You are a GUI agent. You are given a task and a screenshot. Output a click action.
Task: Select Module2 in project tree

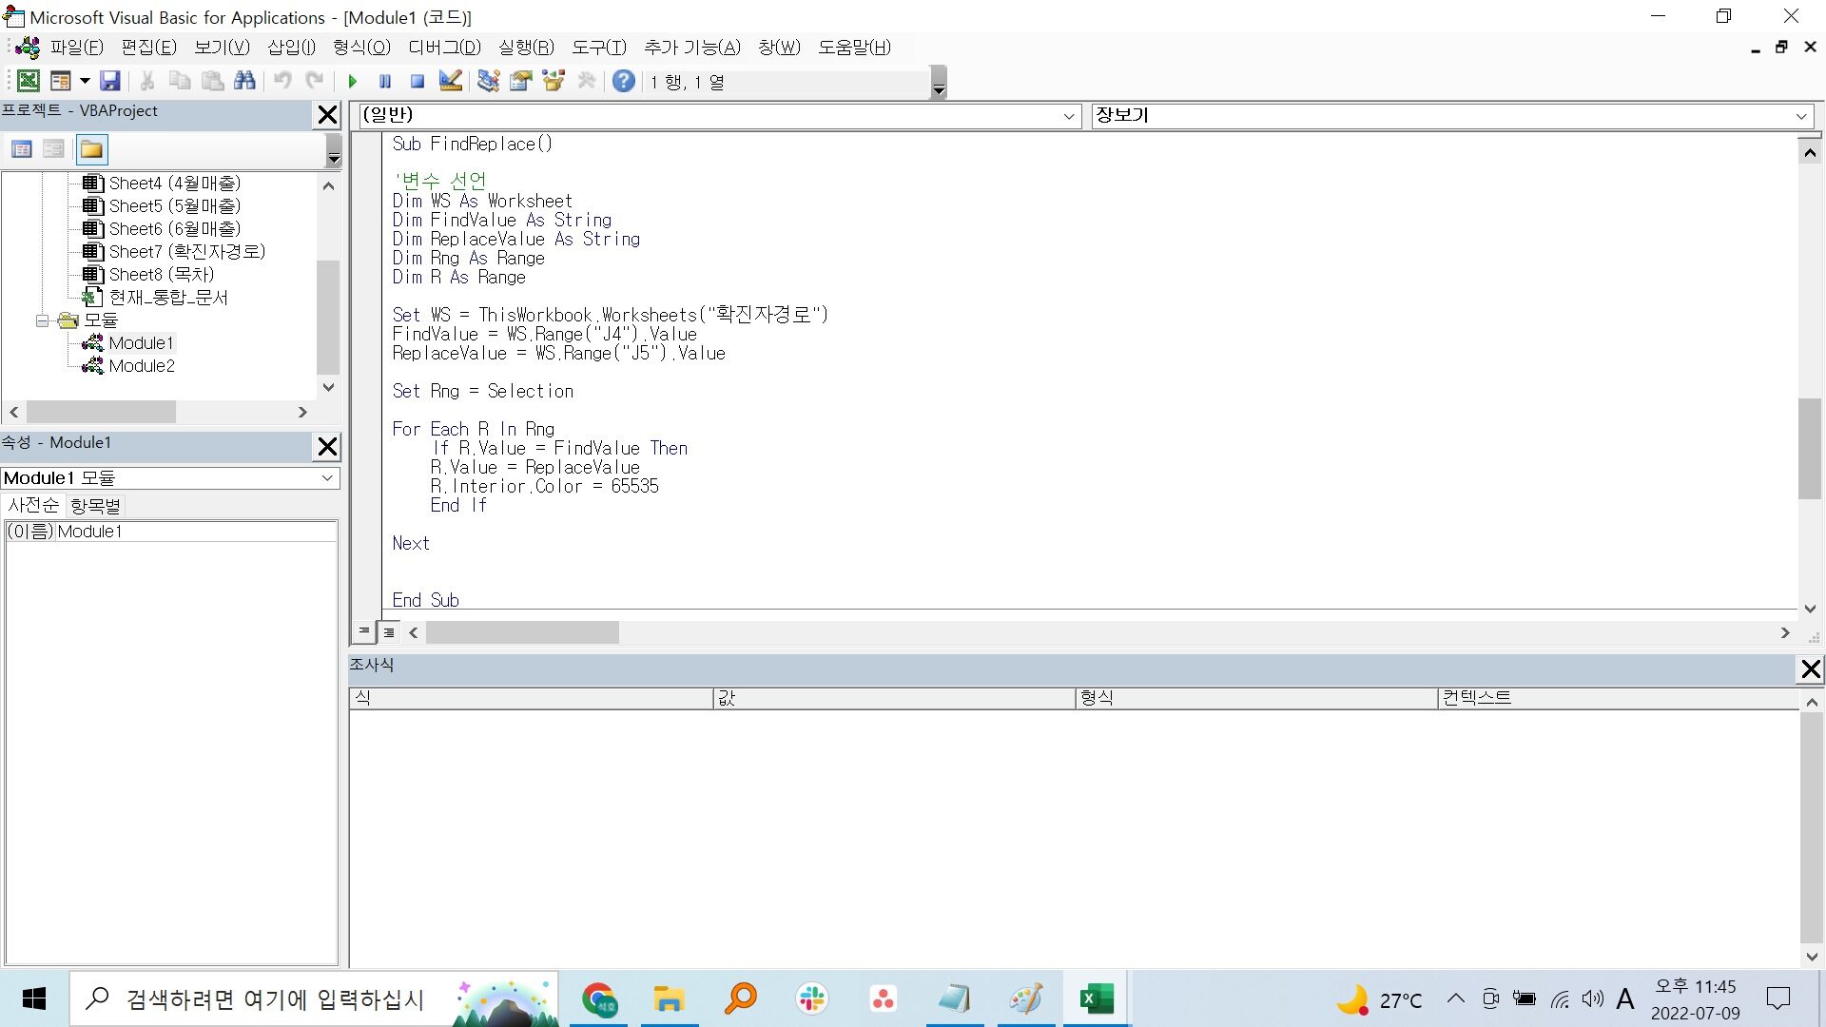[141, 366]
